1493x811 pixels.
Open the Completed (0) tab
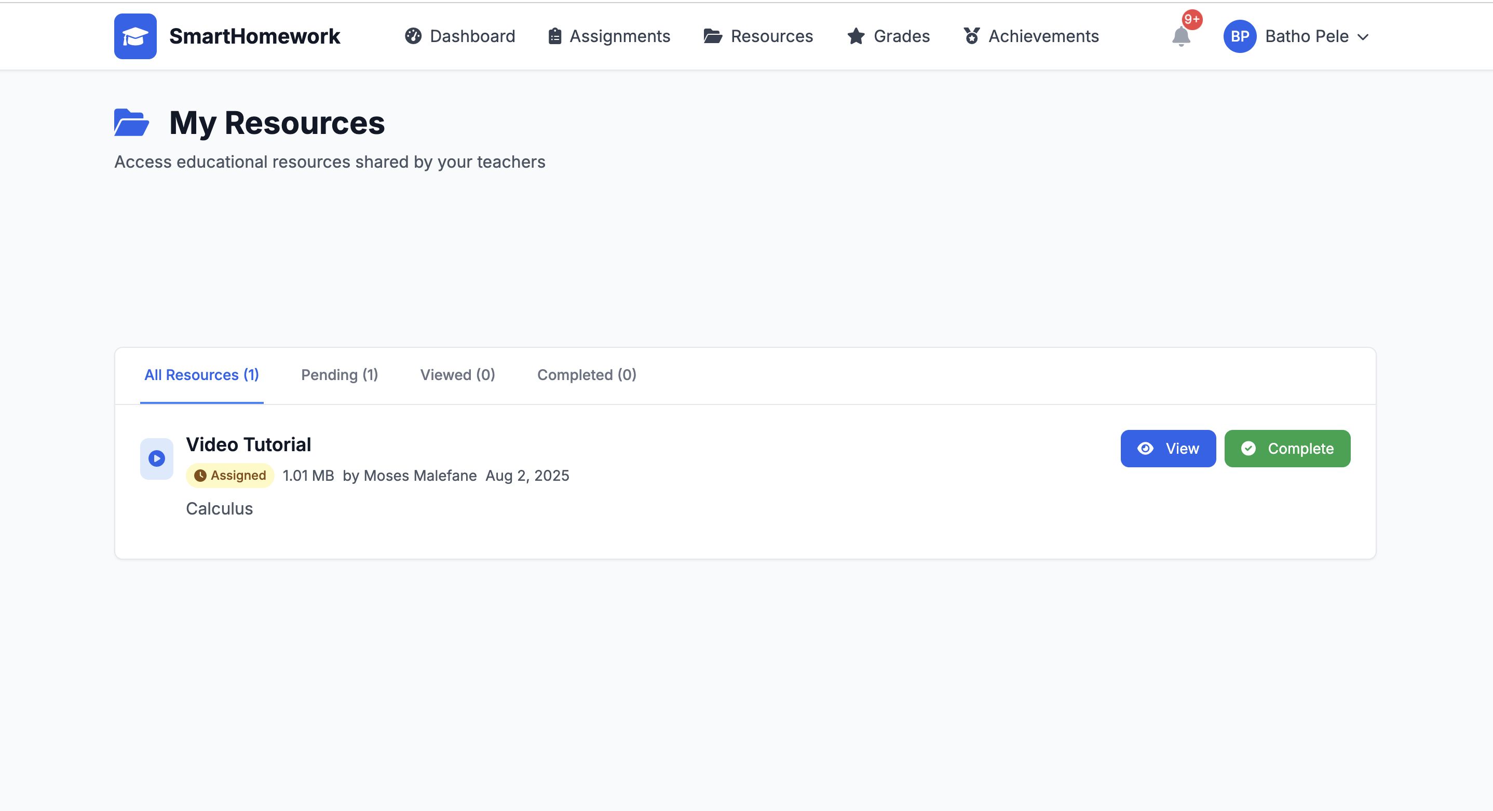pos(587,375)
